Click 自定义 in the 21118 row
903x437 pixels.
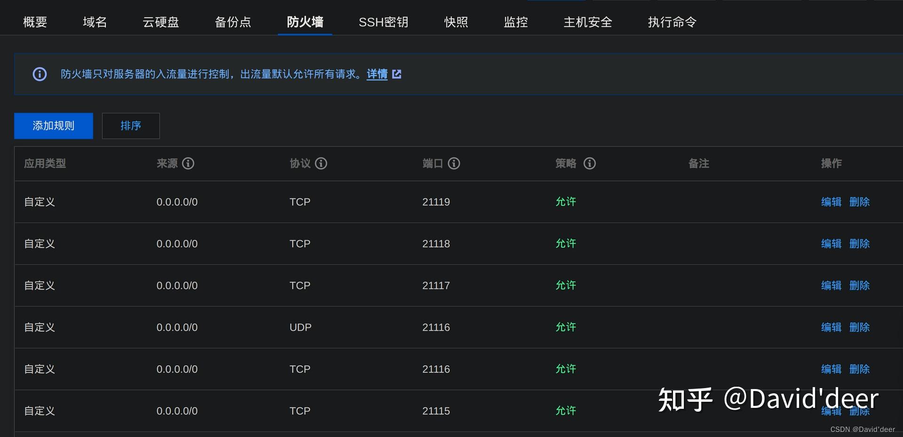40,244
